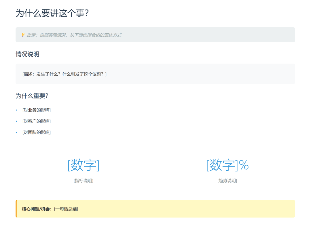
Task: Click the lightbulb hint icon
Action: [x=23, y=35]
